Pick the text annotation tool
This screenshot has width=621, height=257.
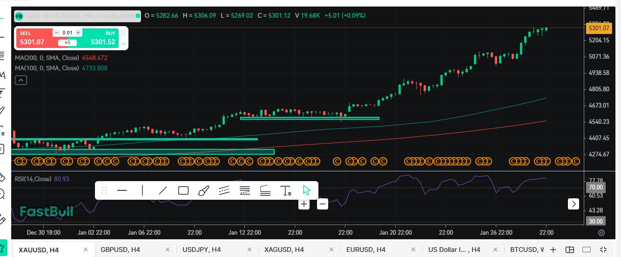[286, 190]
